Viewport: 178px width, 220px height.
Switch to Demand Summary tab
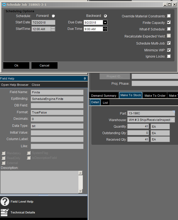click(104, 96)
